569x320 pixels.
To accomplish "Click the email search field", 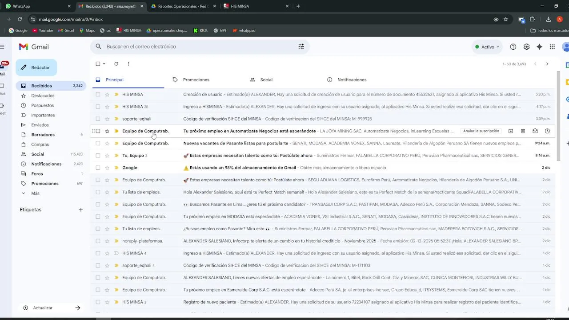I will pyautogui.click(x=200, y=47).
